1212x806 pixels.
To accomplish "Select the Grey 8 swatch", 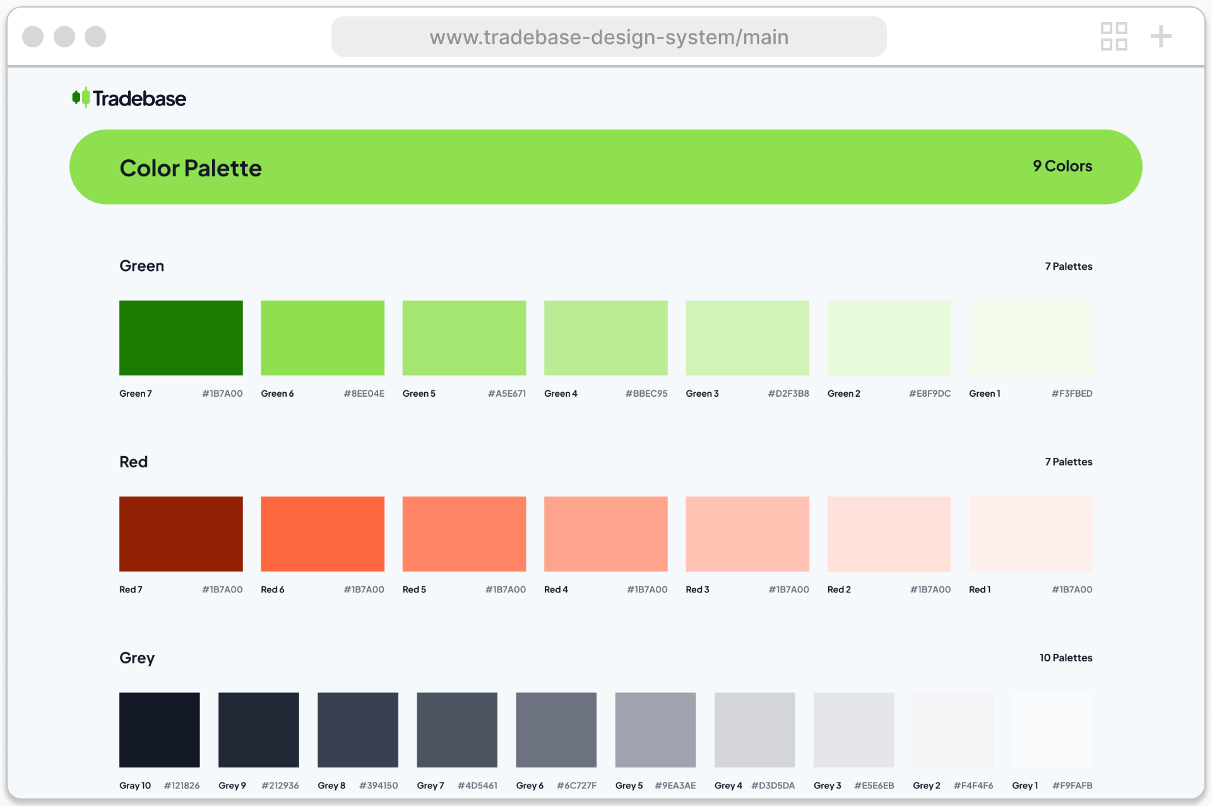I will click(x=358, y=730).
